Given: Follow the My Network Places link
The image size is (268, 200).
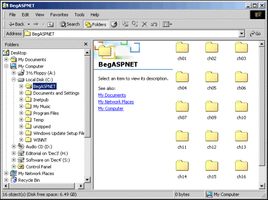Looking at the screenshot, I should point(116,102).
